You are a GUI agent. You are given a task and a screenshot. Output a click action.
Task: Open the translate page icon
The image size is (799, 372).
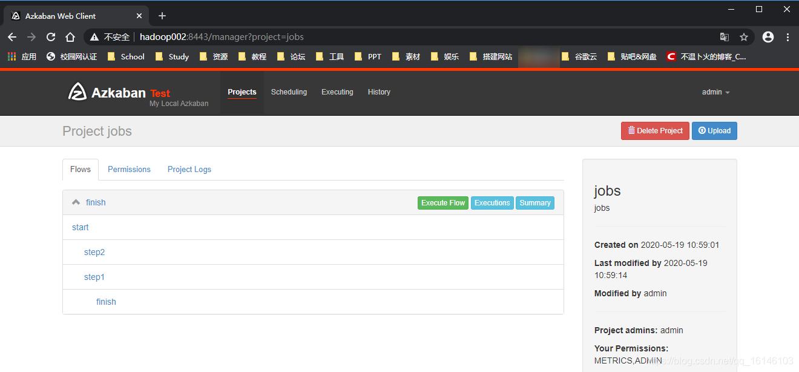[x=725, y=37]
